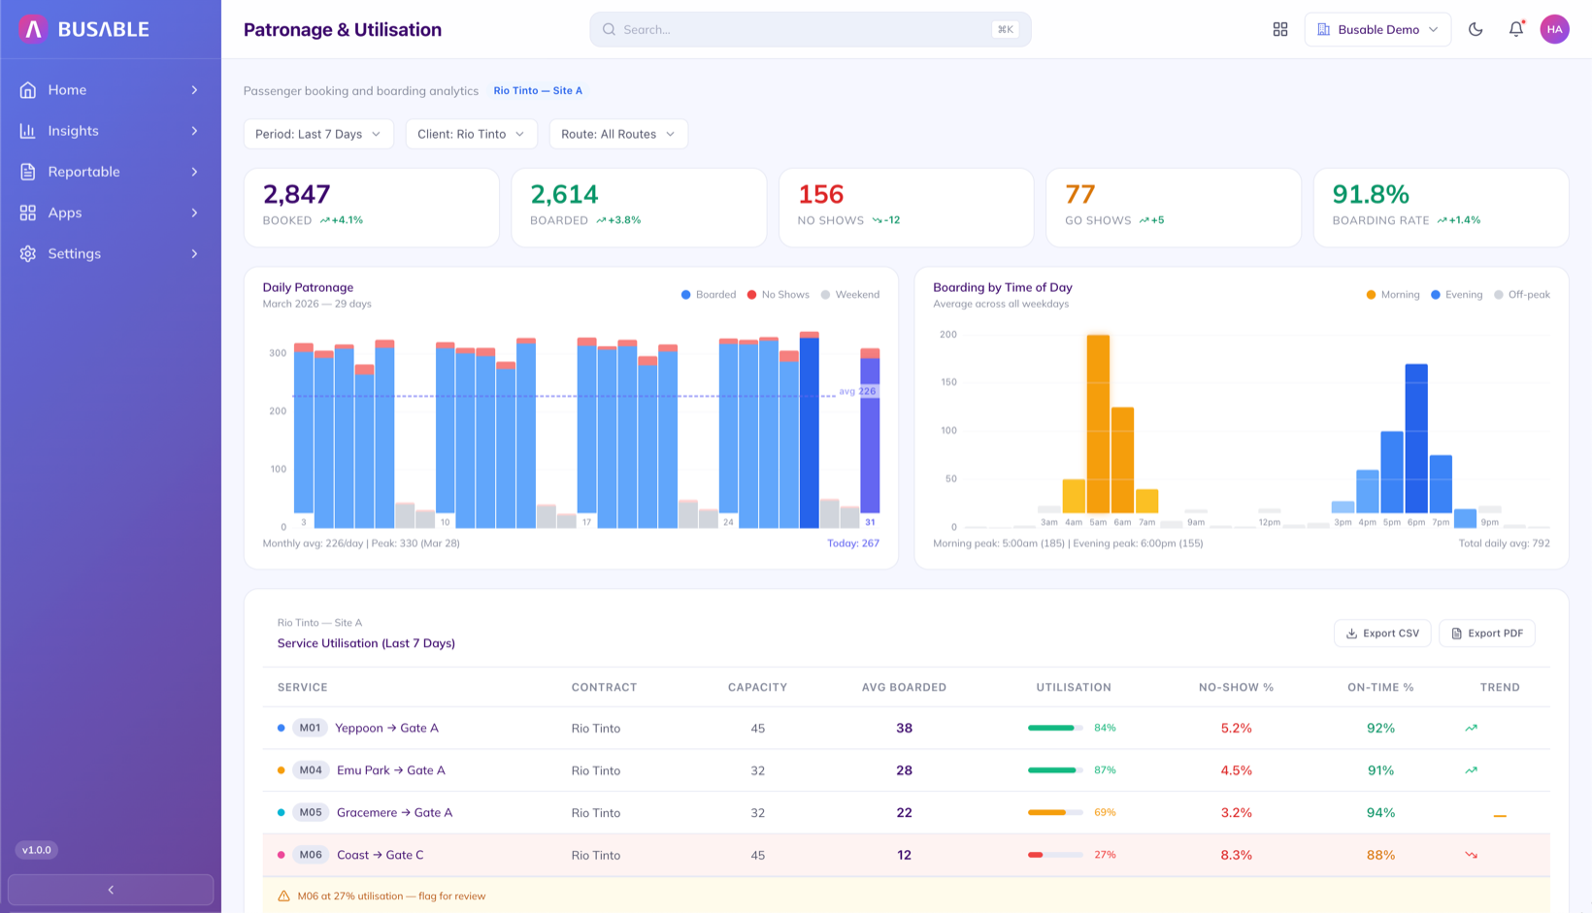The height and width of the screenshot is (913, 1592).
Task: Toggle the Morning legend item
Action: click(x=1393, y=295)
